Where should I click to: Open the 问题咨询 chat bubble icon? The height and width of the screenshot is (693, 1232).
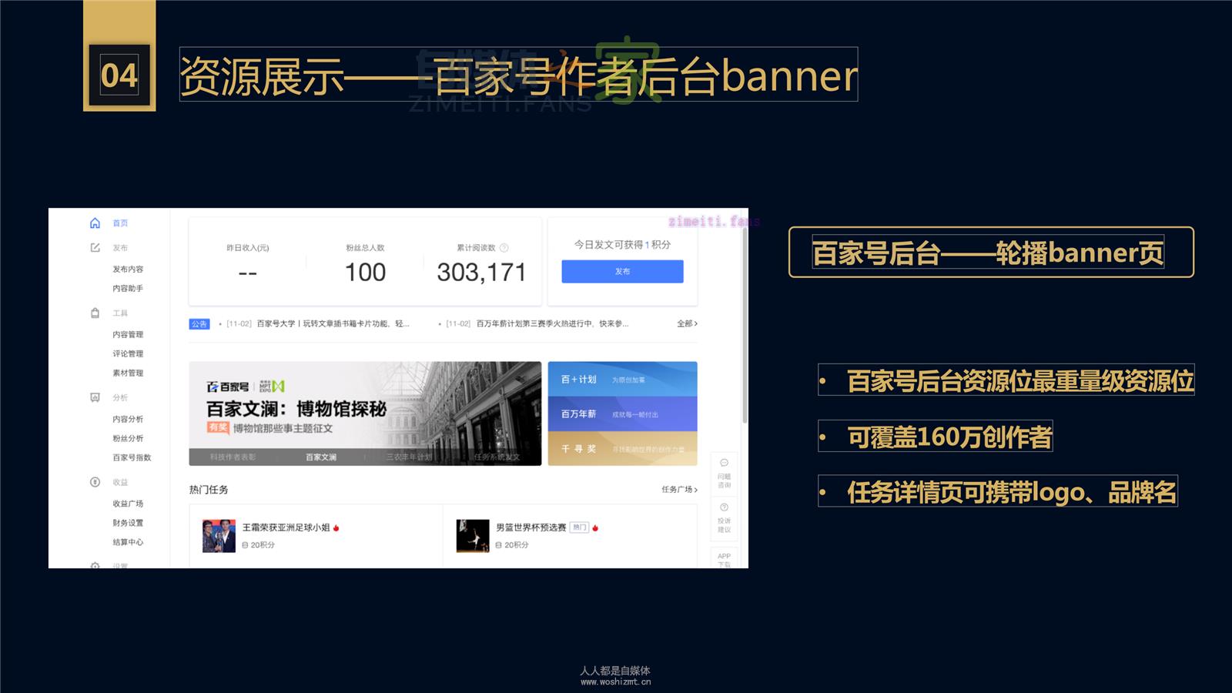[x=724, y=464]
